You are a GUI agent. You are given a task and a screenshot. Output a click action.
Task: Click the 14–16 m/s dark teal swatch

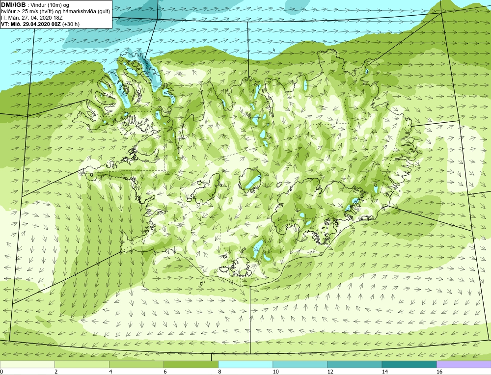pos(409,364)
